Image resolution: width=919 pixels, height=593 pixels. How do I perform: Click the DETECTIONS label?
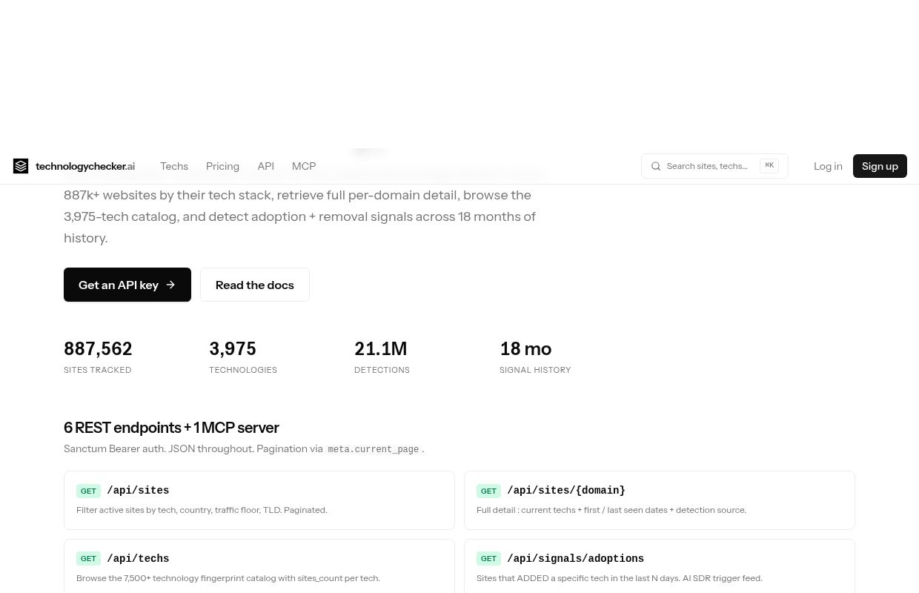coord(382,370)
